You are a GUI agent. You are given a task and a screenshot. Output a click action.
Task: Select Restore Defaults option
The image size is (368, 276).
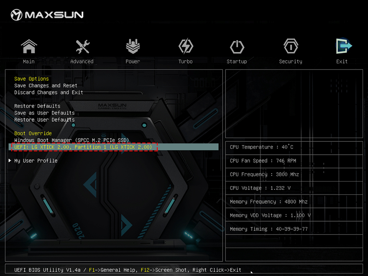37,106
